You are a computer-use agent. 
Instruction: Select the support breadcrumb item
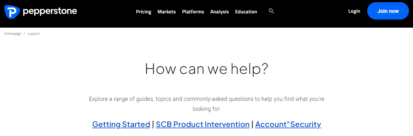click(34, 34)
